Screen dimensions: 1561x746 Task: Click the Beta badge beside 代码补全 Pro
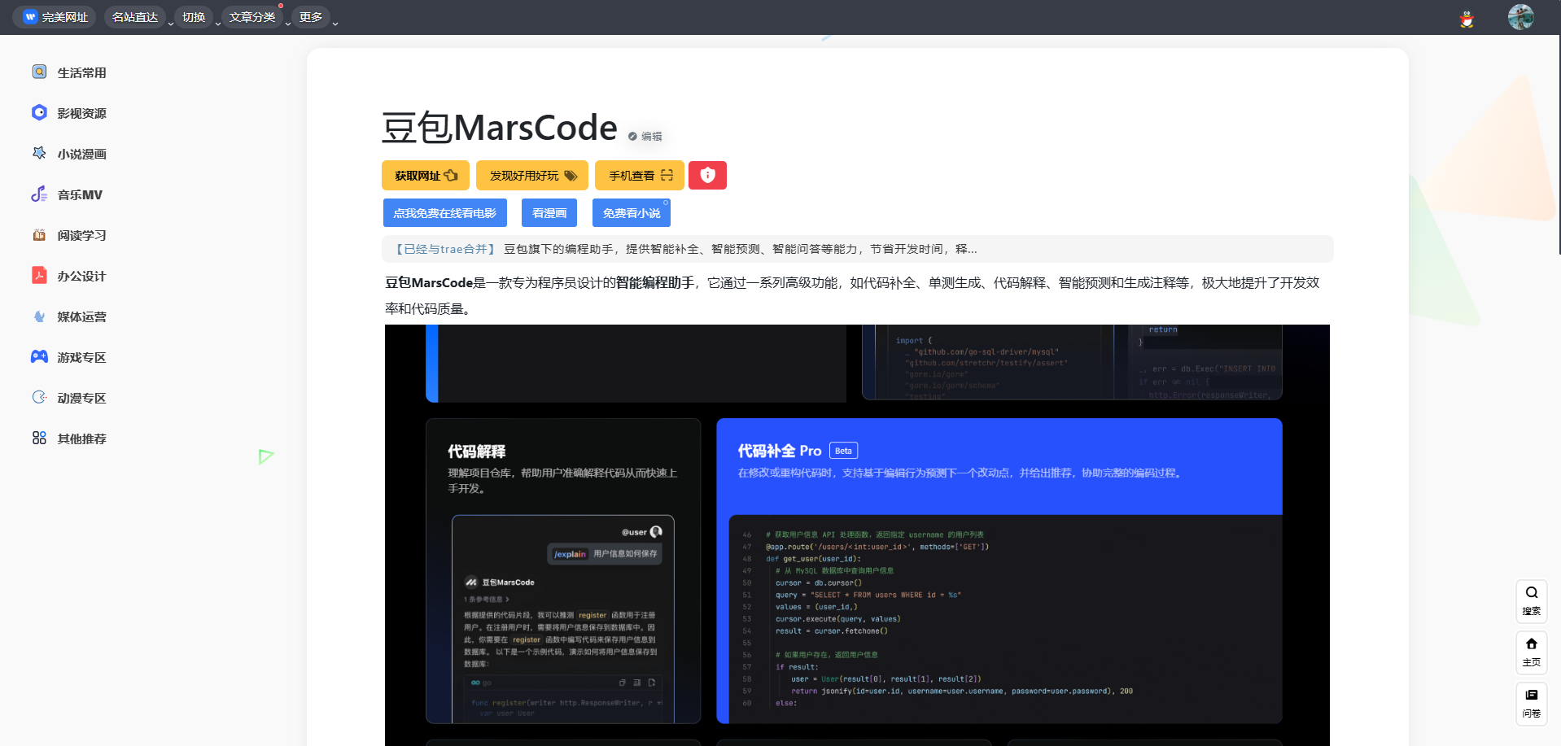pyautogui.click(x=843, y=451)
